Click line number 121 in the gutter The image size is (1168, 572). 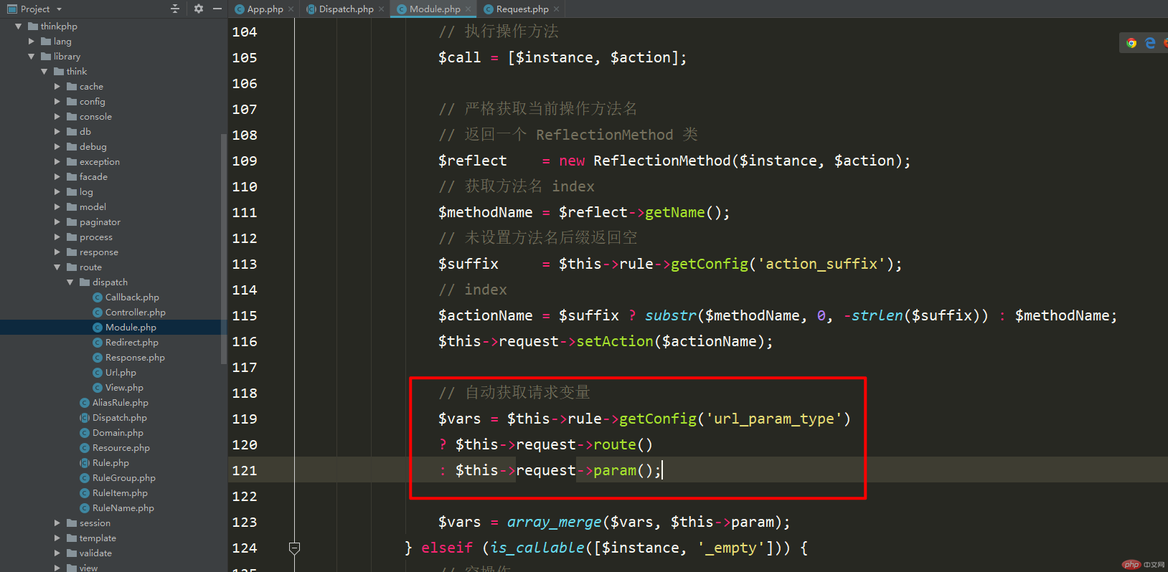(x=245, y=471)
